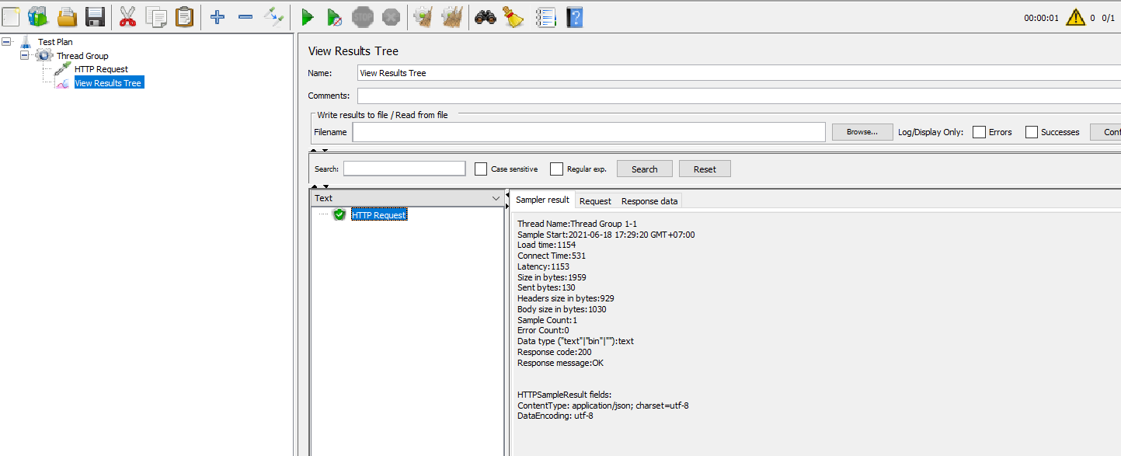Open Help with the question mark icon

coord(574,16)
